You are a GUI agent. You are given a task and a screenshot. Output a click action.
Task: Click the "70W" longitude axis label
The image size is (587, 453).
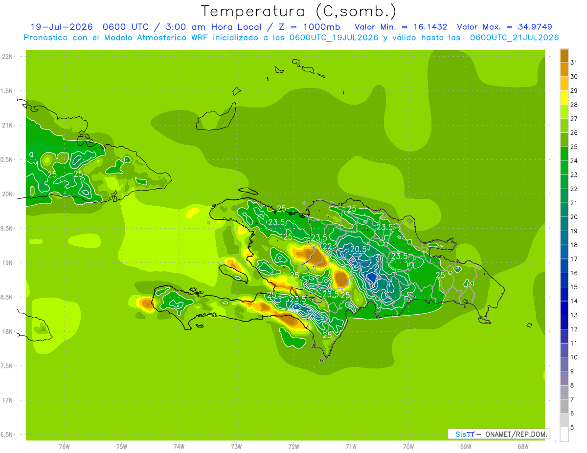click(x=408, y=446)
